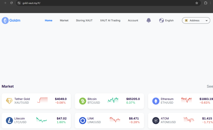View LINK red sparkline chart
The height and width of the screenshot is (130, 213).
(x=115, y=119)
